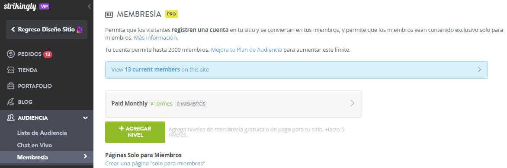Image resolution: width=507 pixels, height=168 pixels.
Task: Click the page icon beside Regreso Diseño Sitio
Action: click(x=80, y=30)
